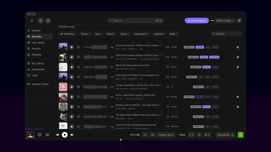The width and height of the screenshot is (271, 152).
Task: Like the Smoke in Mirrors sample
Action: pyautogui.click(x=78, y=107)
